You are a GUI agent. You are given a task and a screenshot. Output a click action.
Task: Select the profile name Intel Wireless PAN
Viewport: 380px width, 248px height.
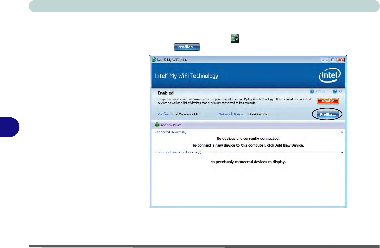pyautogui.click(x=185, y=114)
